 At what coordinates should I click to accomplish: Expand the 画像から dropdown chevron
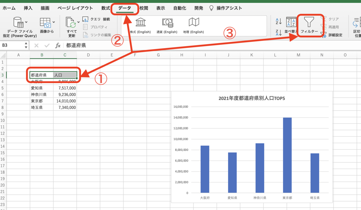tap(54, 22)
